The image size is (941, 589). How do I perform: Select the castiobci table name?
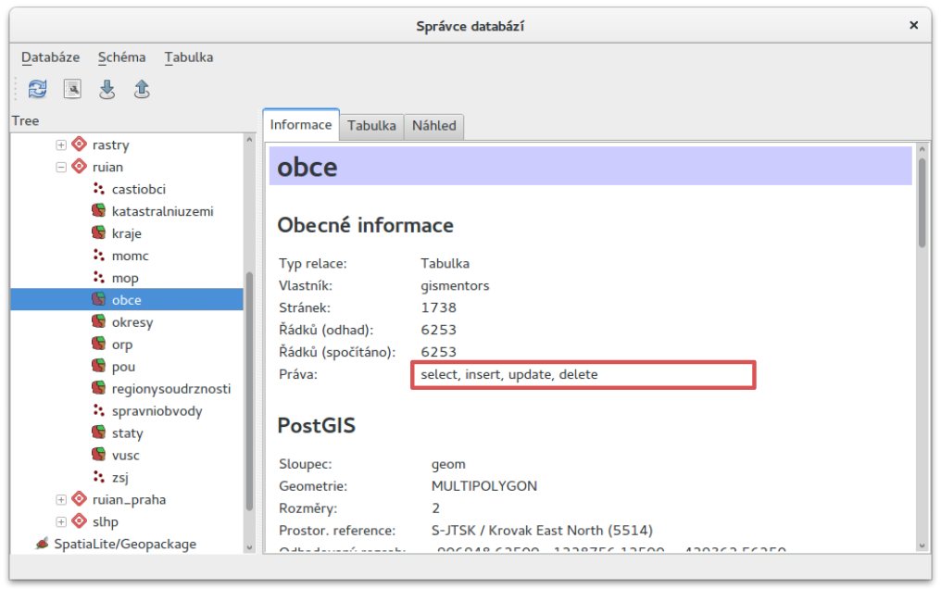[x=139, y=189]
